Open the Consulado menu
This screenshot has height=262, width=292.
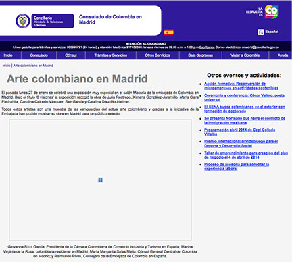tap(39, 55)
